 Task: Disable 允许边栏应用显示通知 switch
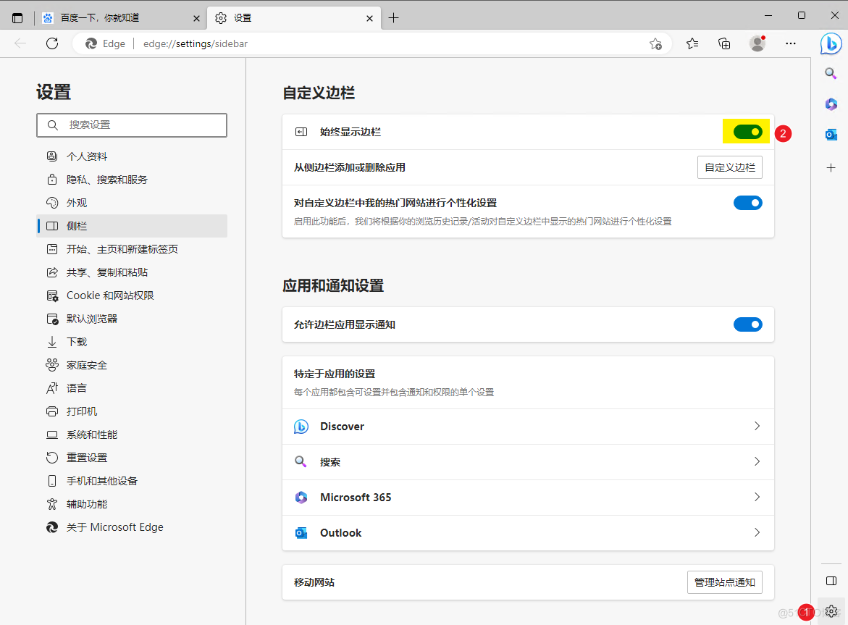(x=747, y=324)
